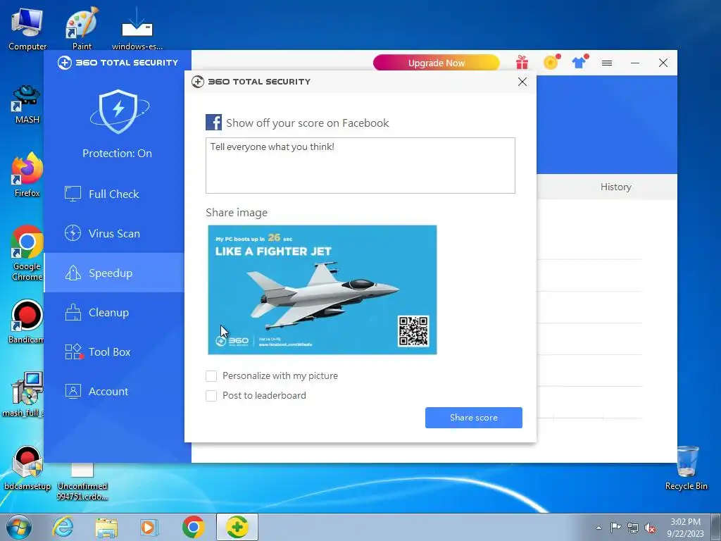
Task: Show hidden system tray icons arrow
Action: pos(598,528)
